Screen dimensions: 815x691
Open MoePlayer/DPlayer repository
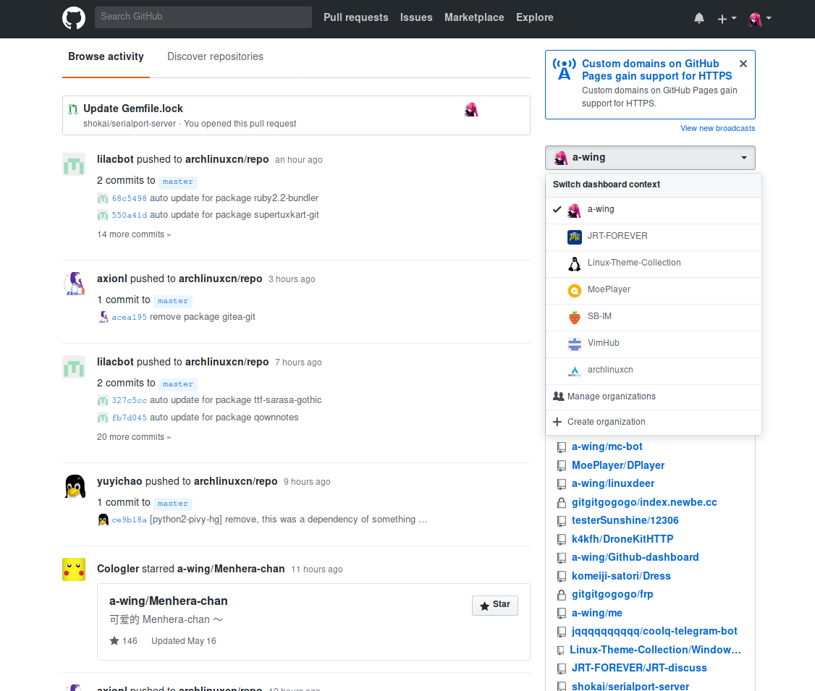(618, 465)
